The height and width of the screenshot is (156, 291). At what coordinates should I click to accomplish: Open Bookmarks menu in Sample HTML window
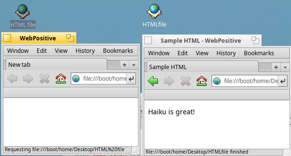tap(259, 53)
